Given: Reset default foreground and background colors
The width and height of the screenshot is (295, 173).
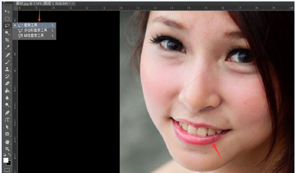Looking at the screenshot, I should pyautogui.click(x=4, y=155).
